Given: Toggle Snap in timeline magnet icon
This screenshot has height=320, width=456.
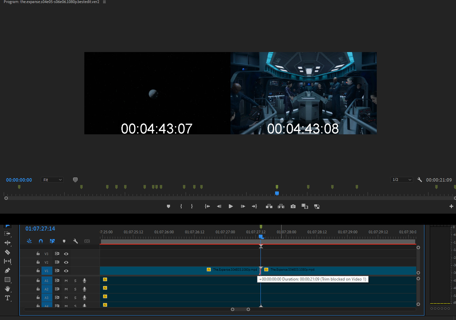Looking at the screenshot, I should [x=41, y=241].
